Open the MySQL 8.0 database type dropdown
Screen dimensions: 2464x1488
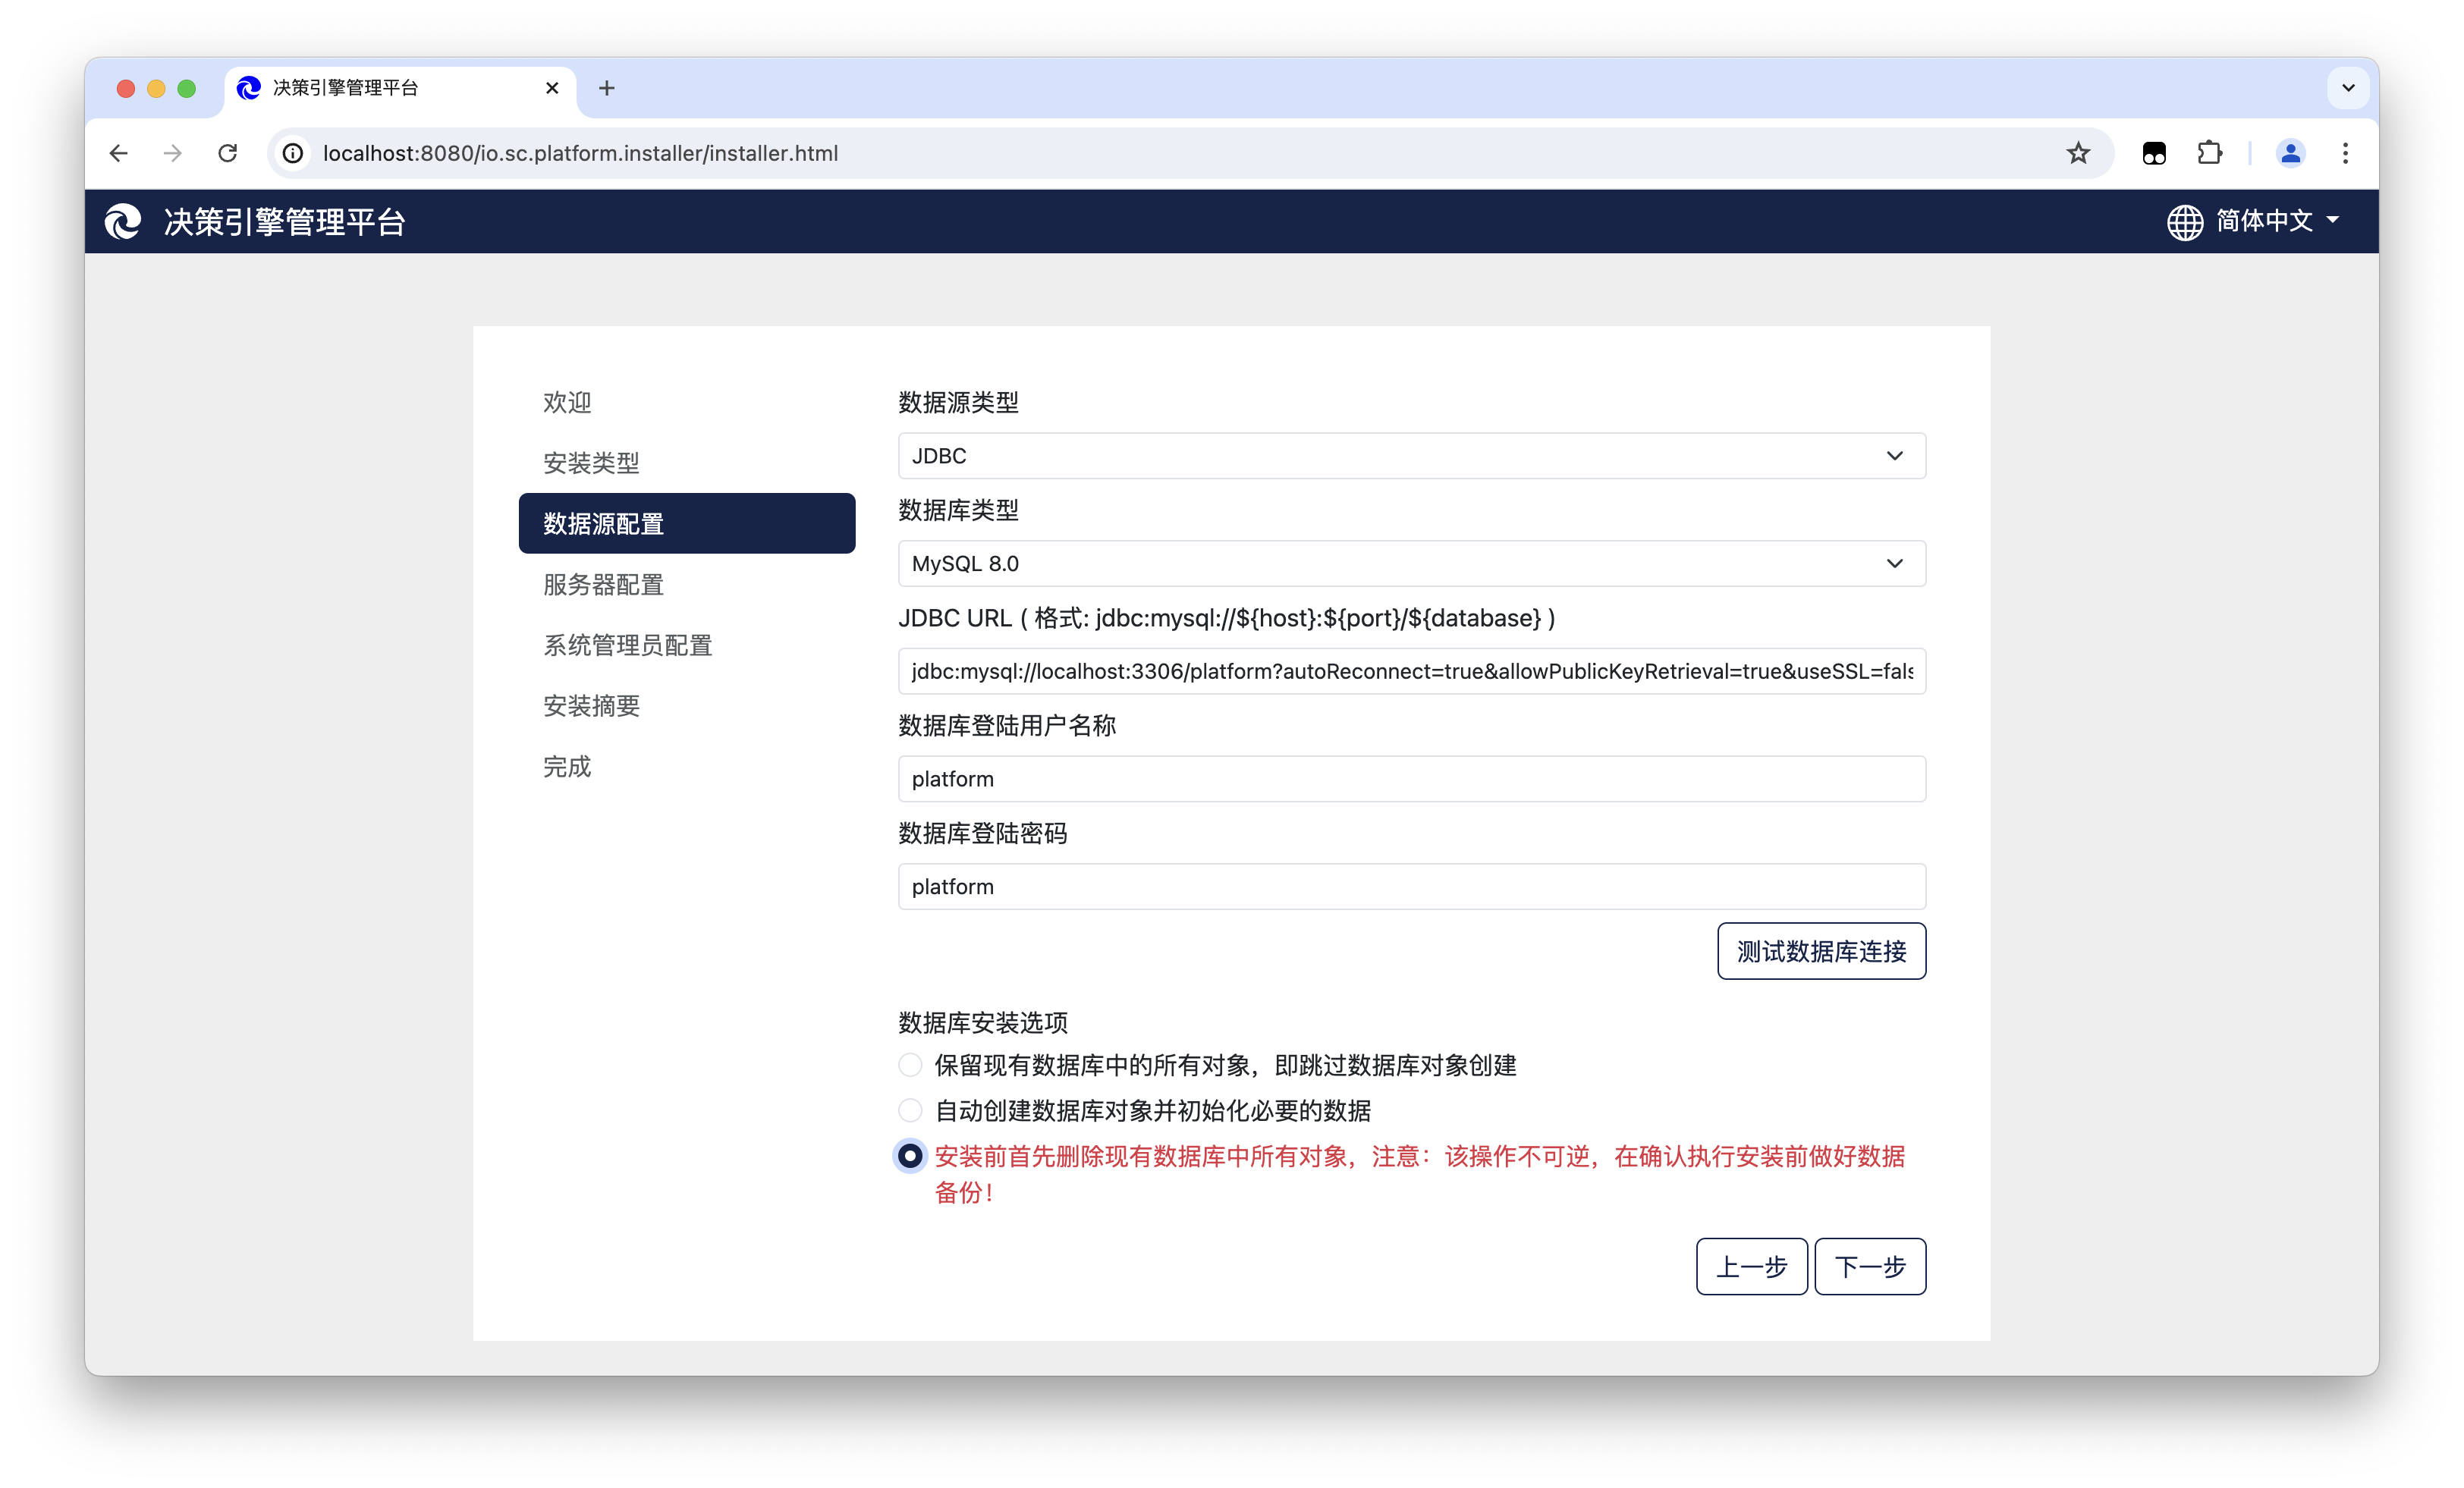1411,564
